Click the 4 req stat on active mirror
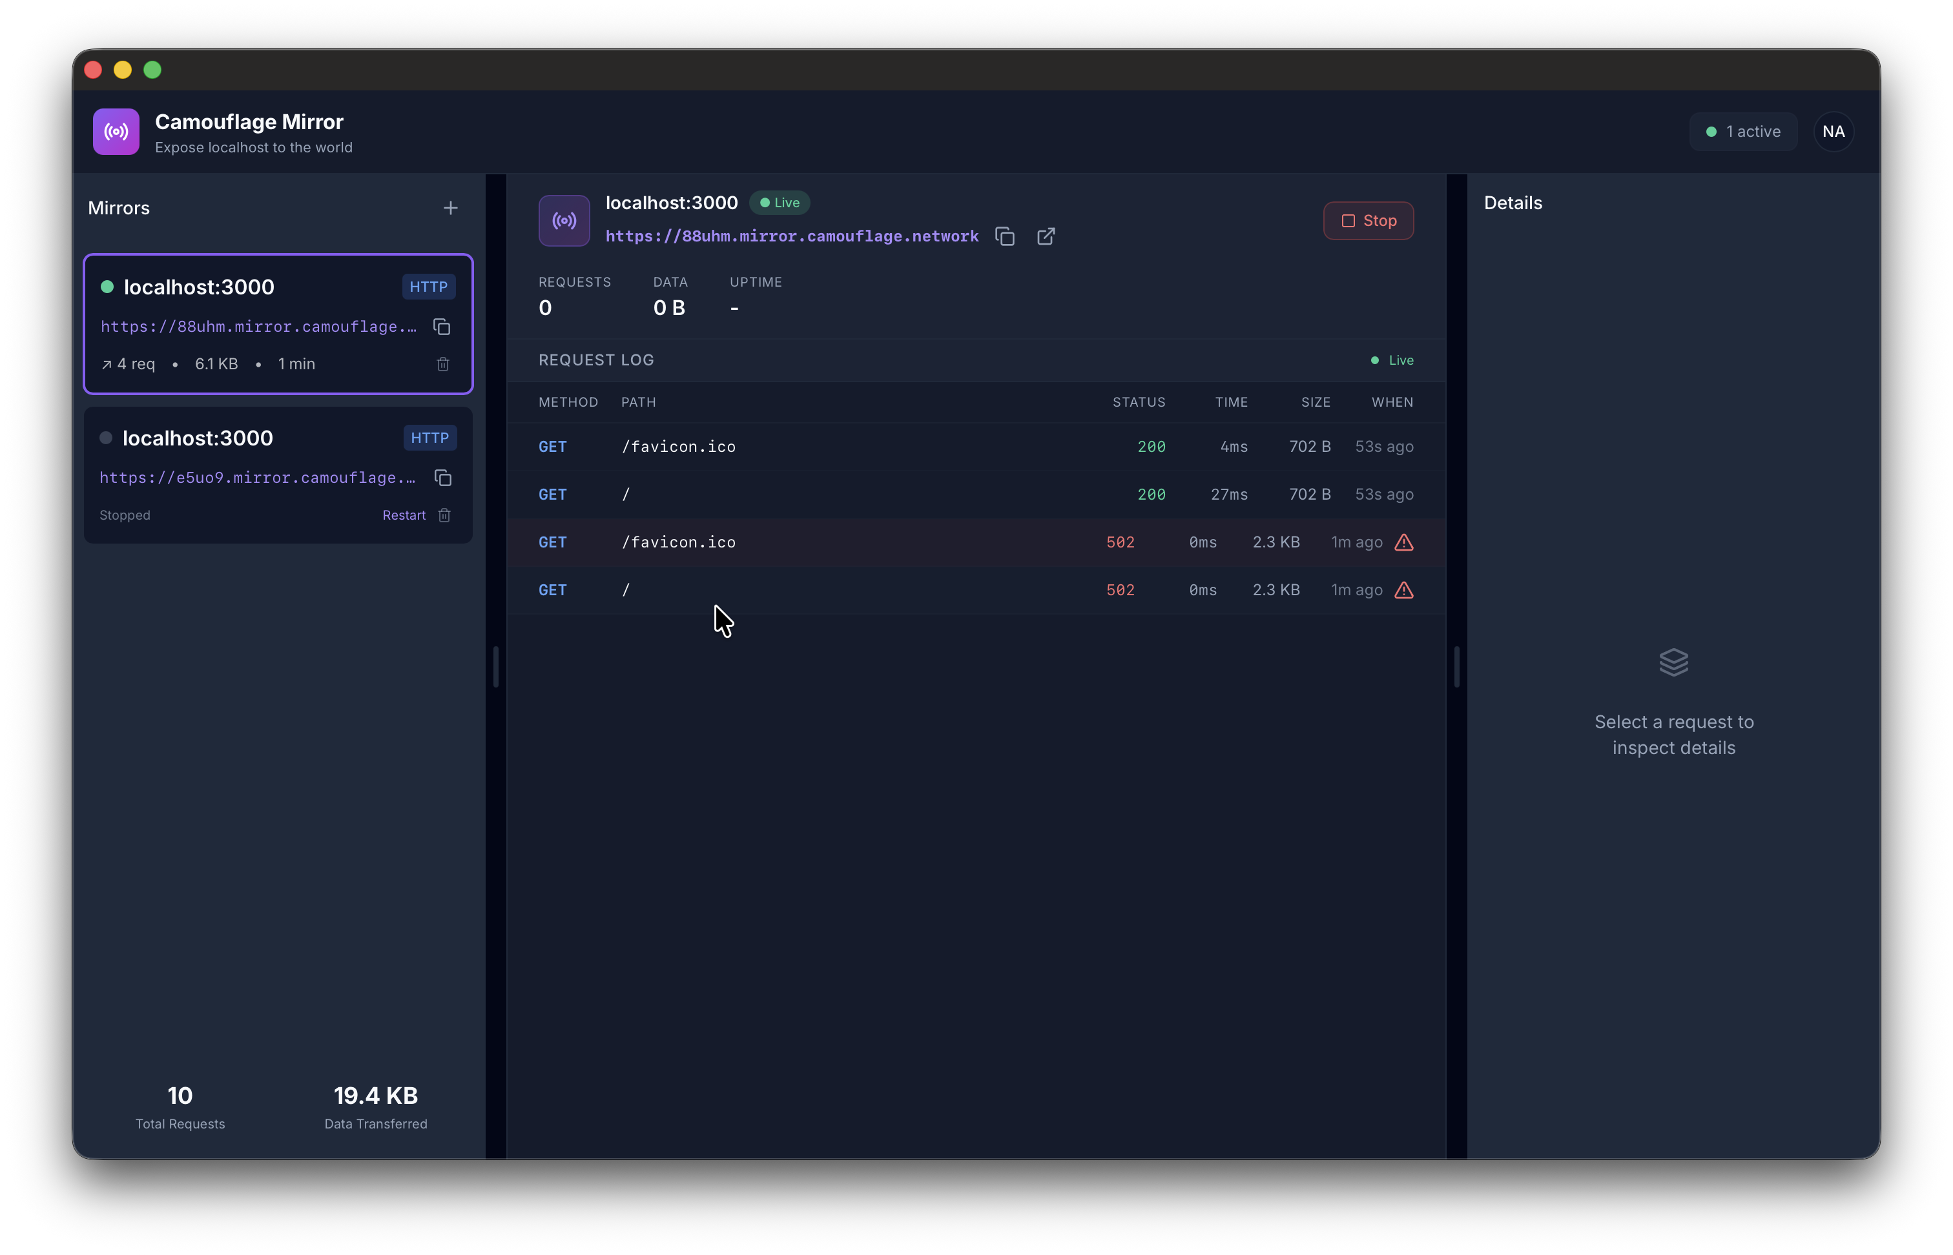This screenshot has height=1255, width=1953. click(x=128, y=364)
